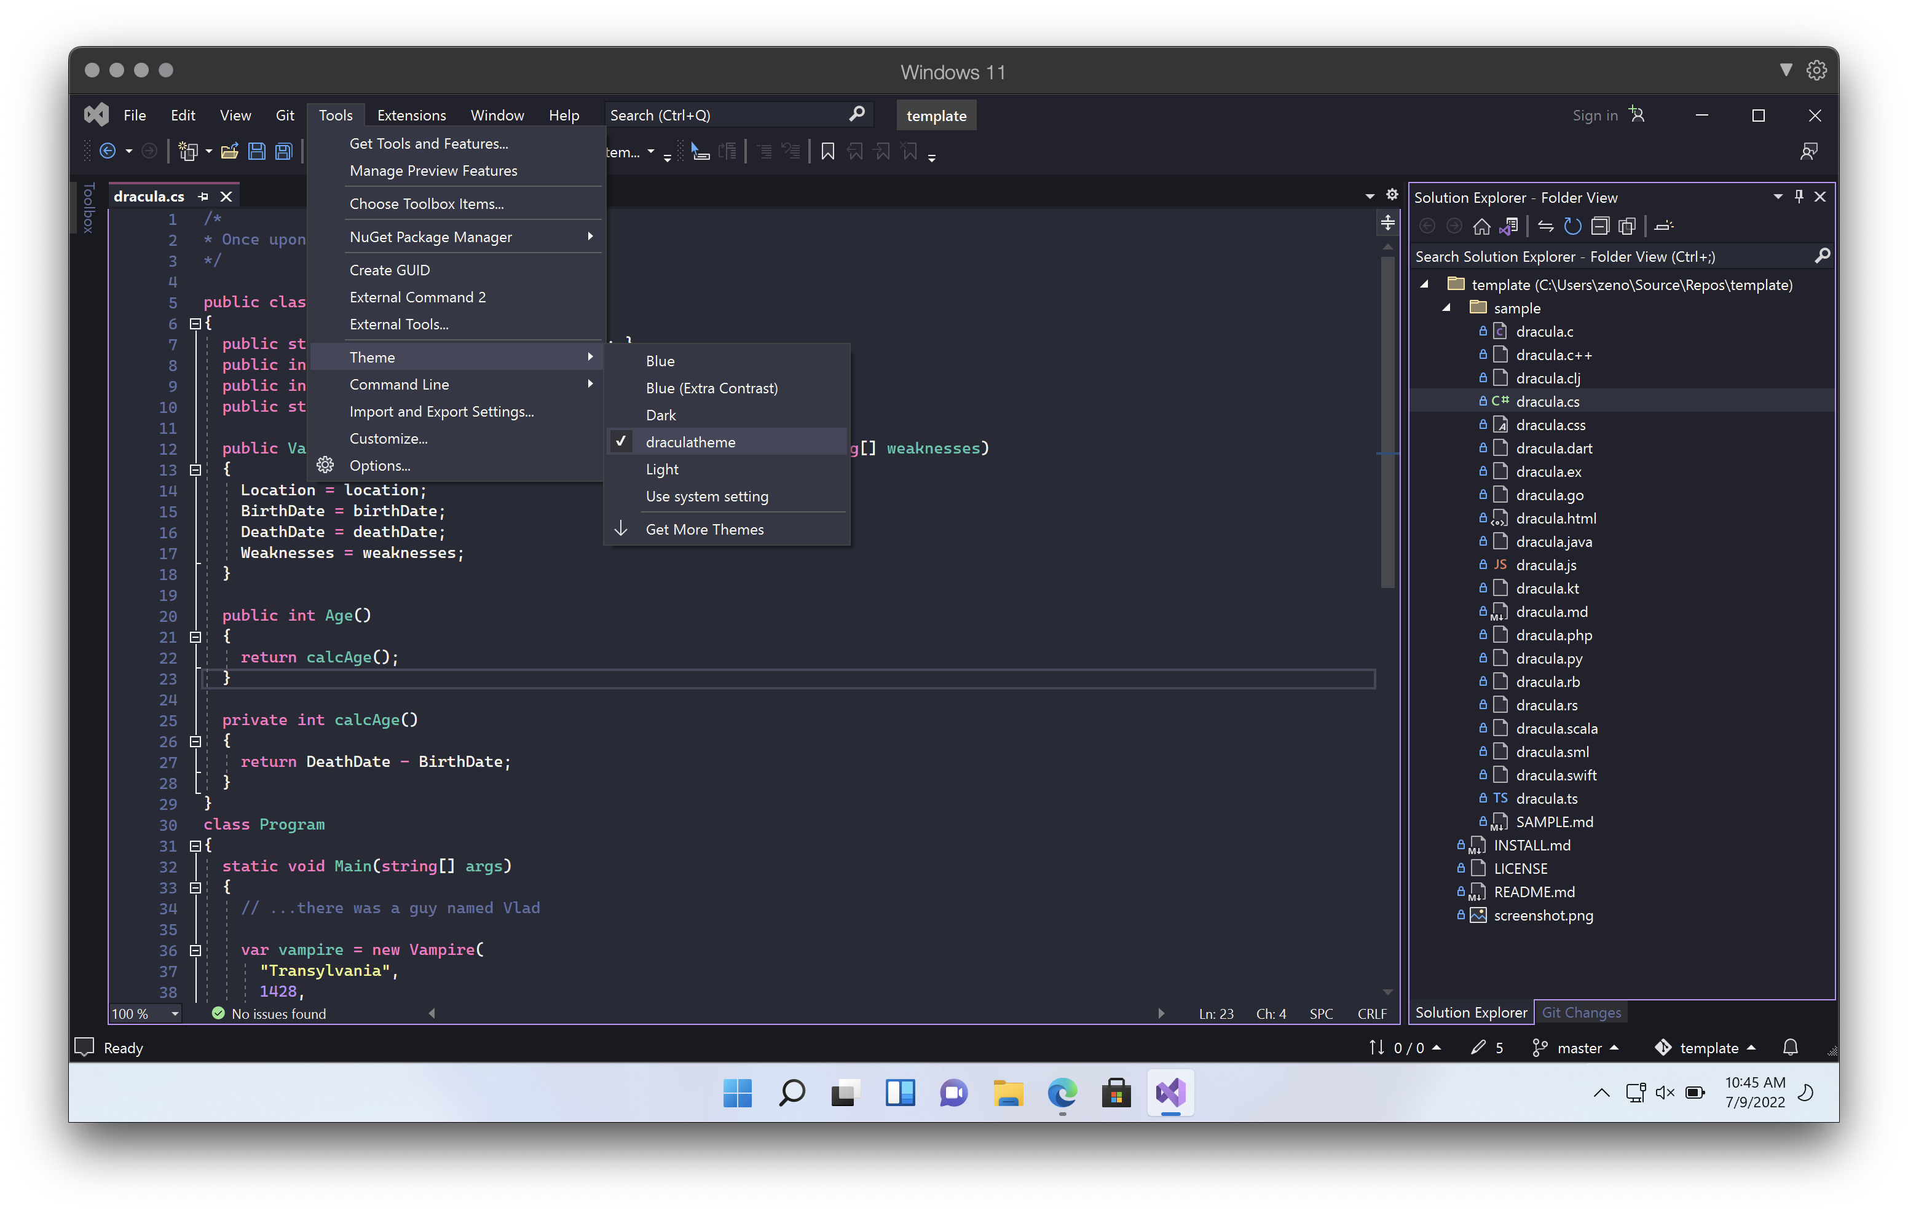This screenshot has height=1213, width=1908.
Task: Open Visual Studio from the Windows taskbar
Action: (x=1170, y=1093)
